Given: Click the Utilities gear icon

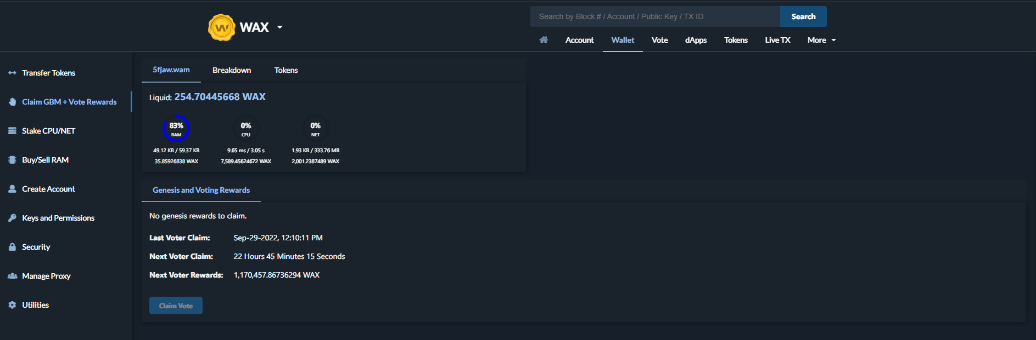Looking at the screenshot, I should pos(12,305).
